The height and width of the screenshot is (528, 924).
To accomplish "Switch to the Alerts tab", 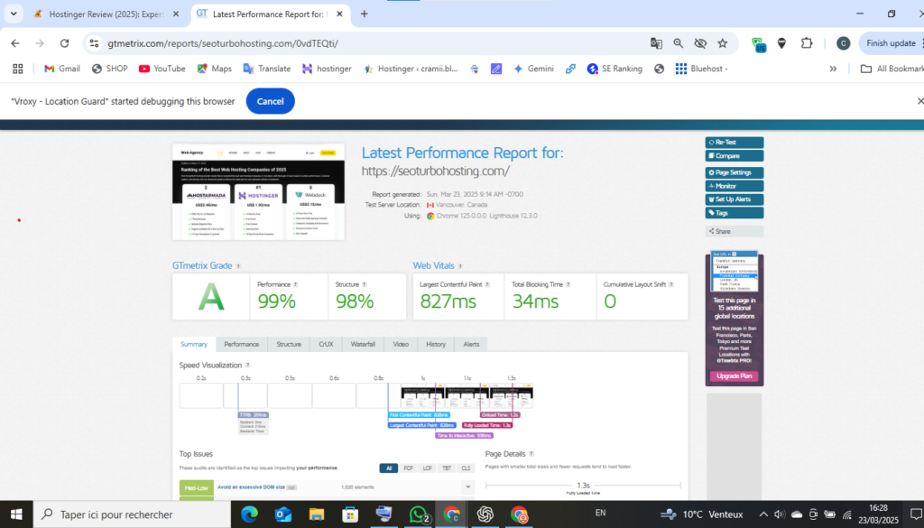I will click(471, 344).
